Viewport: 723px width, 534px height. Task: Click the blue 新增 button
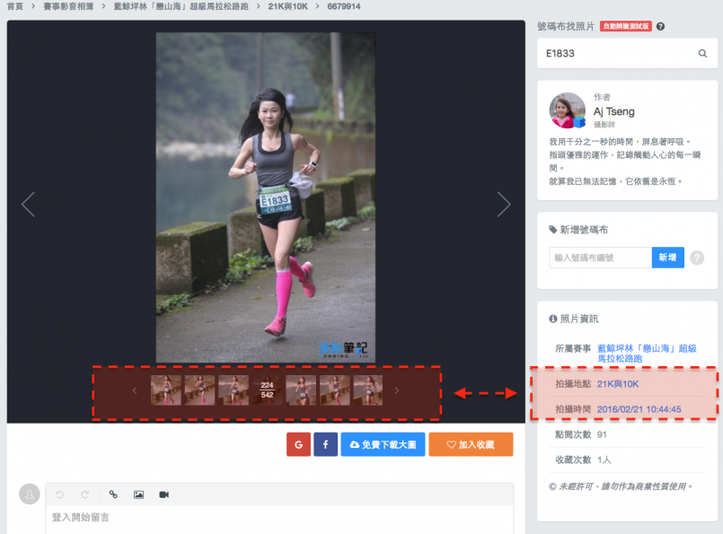667,258
